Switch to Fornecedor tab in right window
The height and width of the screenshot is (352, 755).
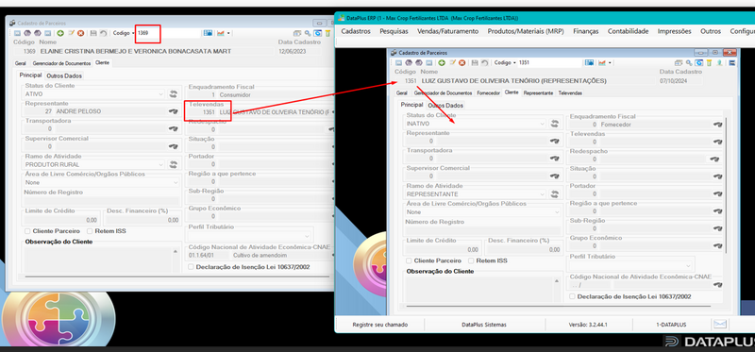[488, 92]
